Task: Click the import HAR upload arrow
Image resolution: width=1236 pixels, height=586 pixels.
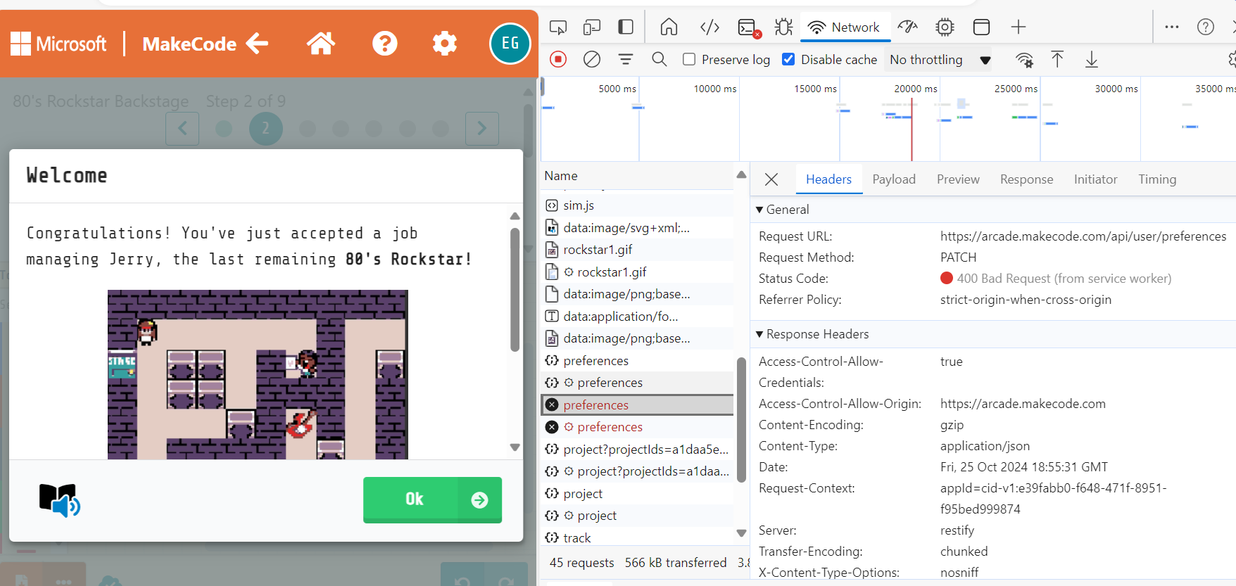Action: (1057, 60)
